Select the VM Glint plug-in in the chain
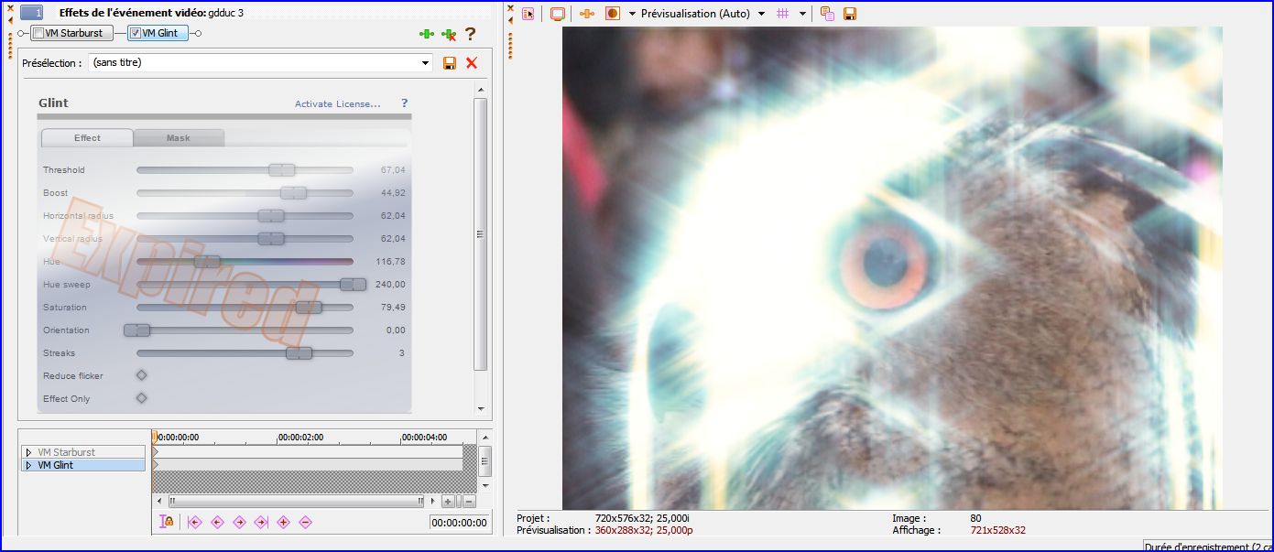The width and height of the screenshot is (1274, 552). (158, 34)
